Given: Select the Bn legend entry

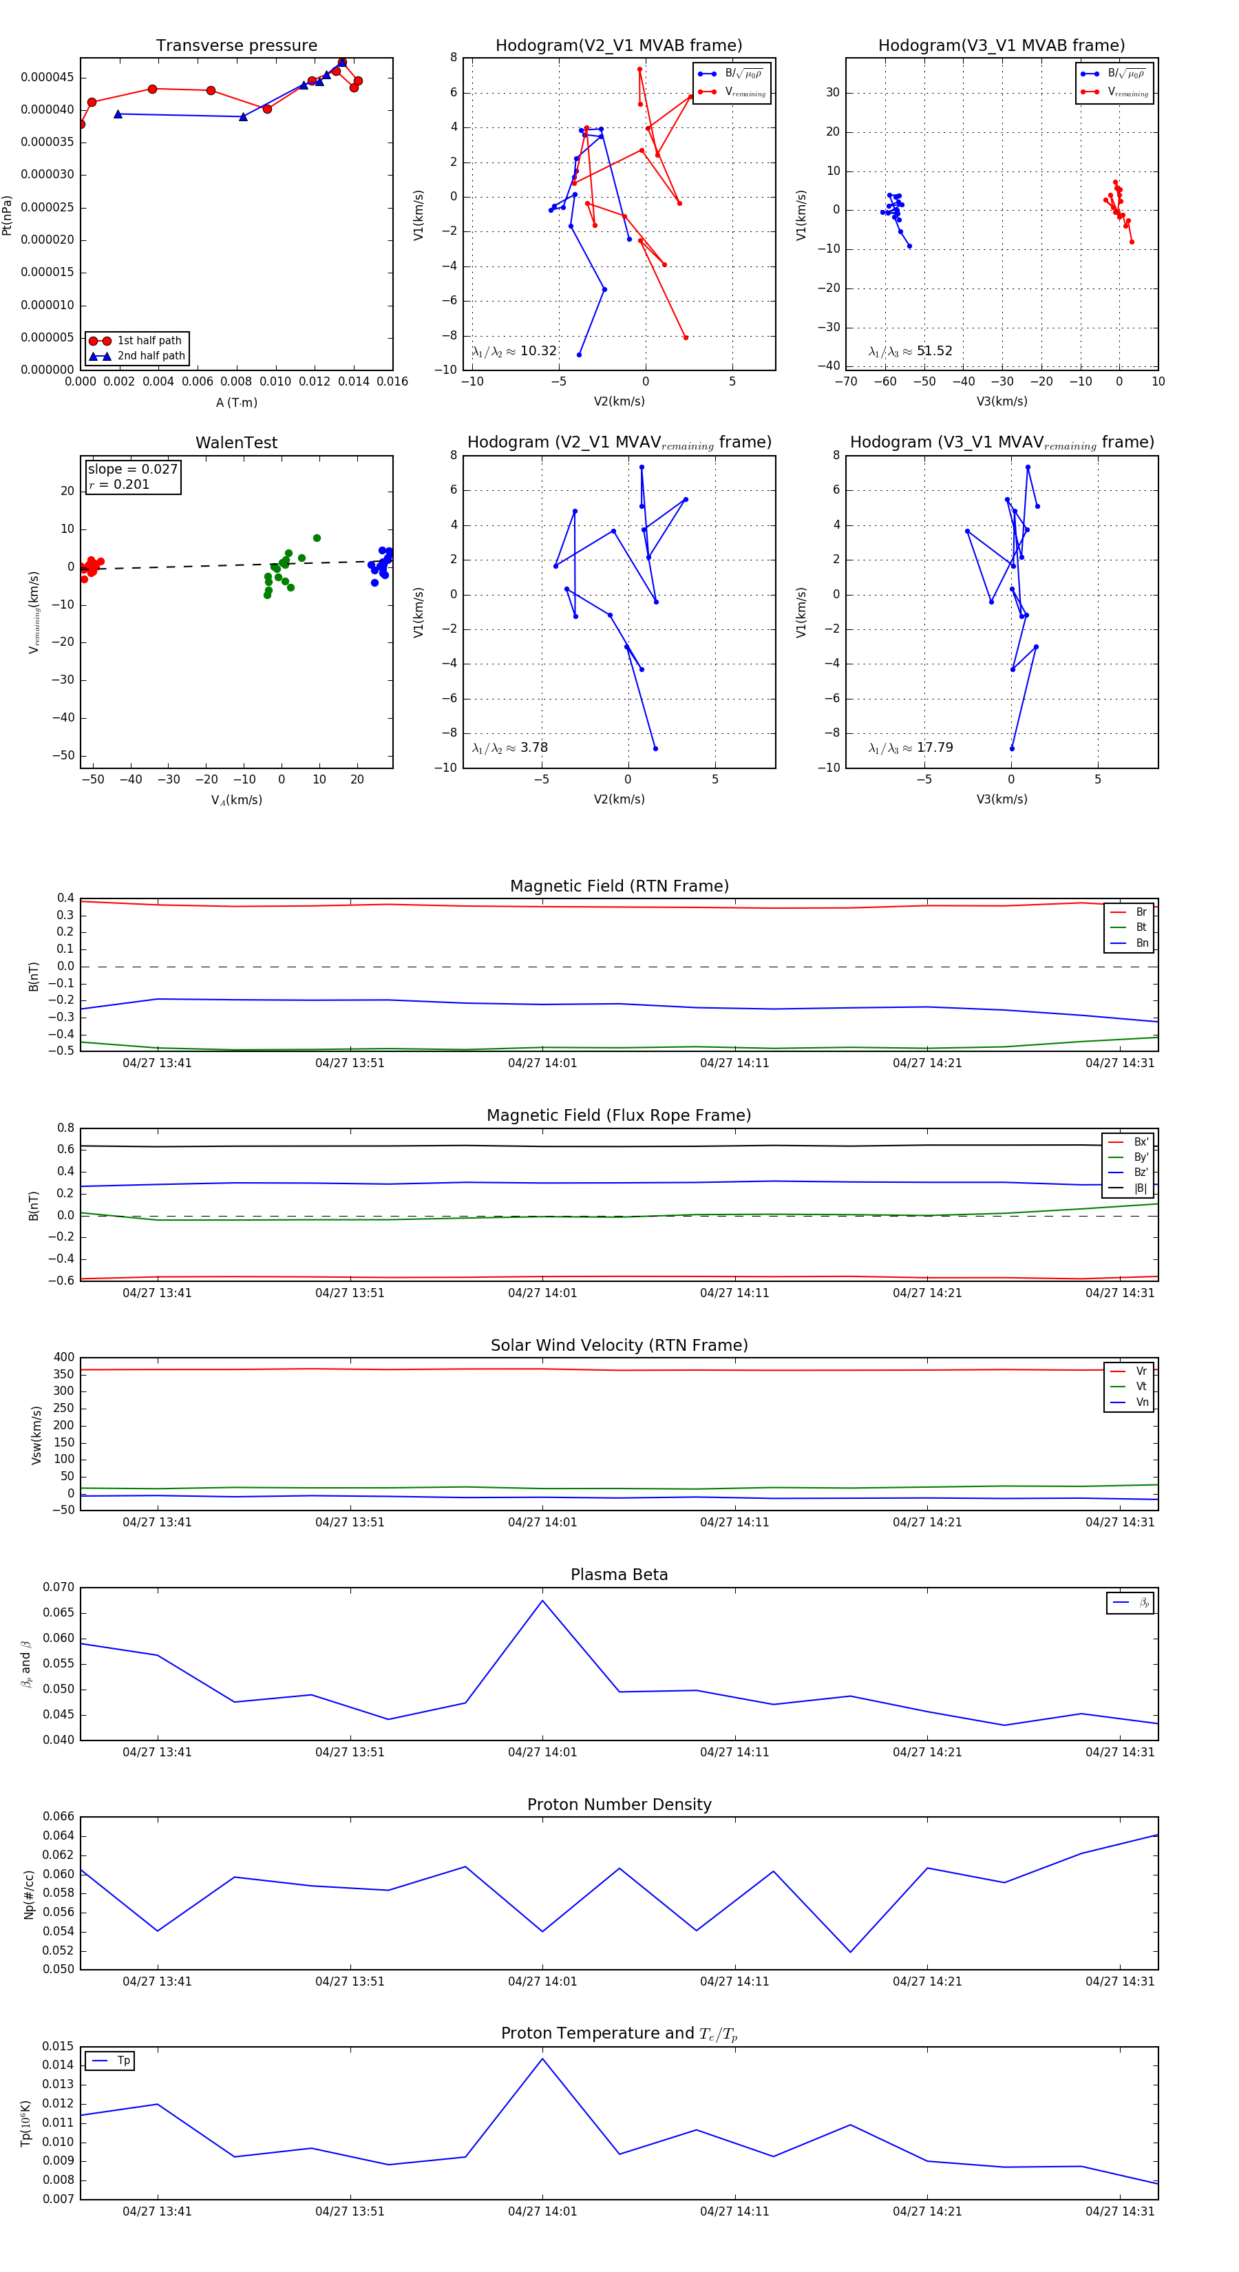Looking at the screenshot, I should click(x=1129, y=943).
